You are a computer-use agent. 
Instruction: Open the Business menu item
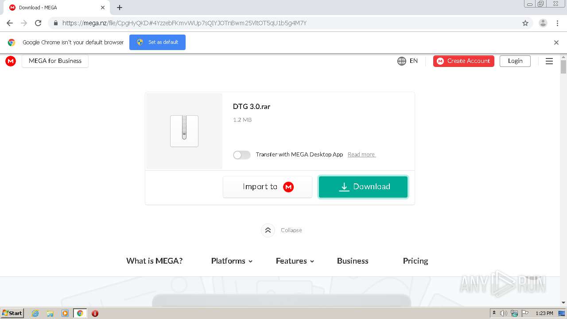353,261
